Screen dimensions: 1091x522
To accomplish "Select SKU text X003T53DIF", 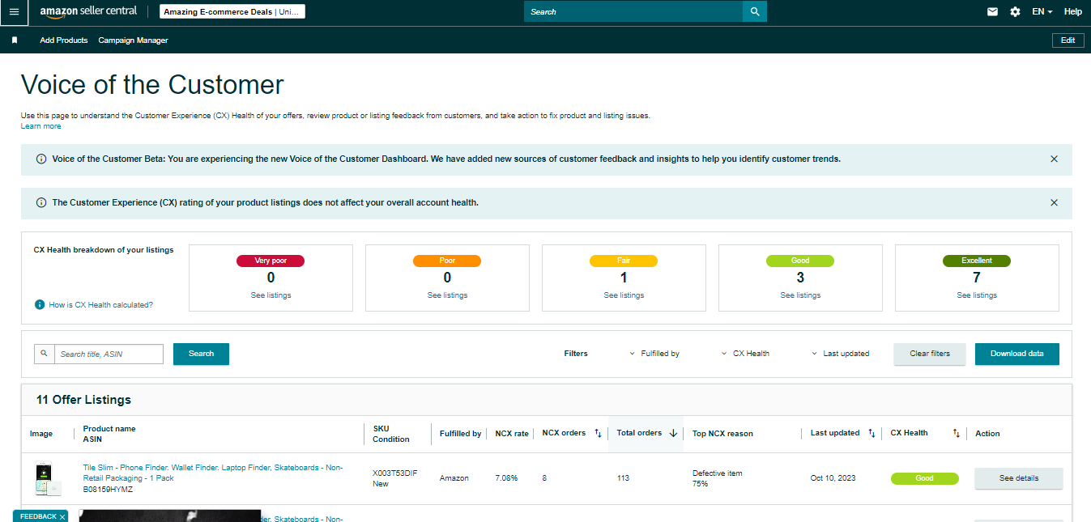I will tap(394, 473).
